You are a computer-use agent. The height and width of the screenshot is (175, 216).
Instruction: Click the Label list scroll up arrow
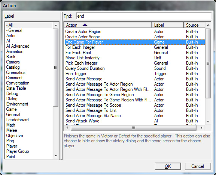point(56,25)
